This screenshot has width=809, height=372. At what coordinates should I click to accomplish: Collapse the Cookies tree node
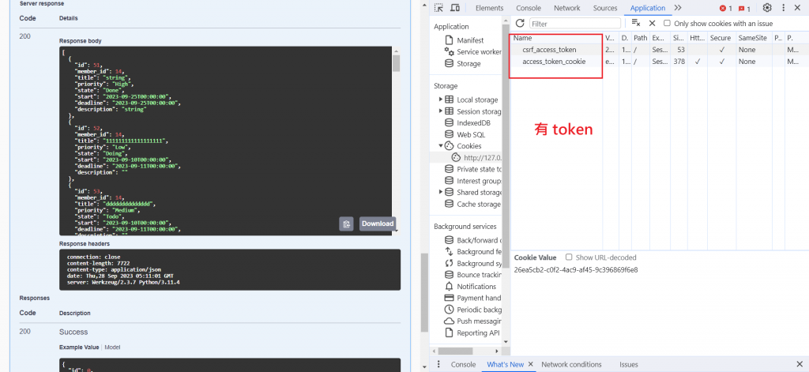pyautogui.click(x=441, y=146)
